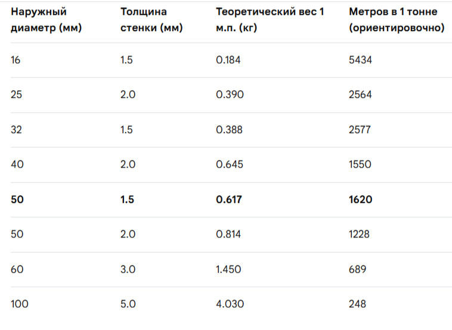Click the 2577 meters per ton cell
This screenshot has width=452, height=330.
[360, 129]
